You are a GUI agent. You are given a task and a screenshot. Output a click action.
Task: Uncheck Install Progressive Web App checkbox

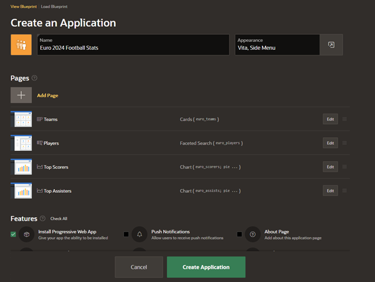tap(13, 235)
